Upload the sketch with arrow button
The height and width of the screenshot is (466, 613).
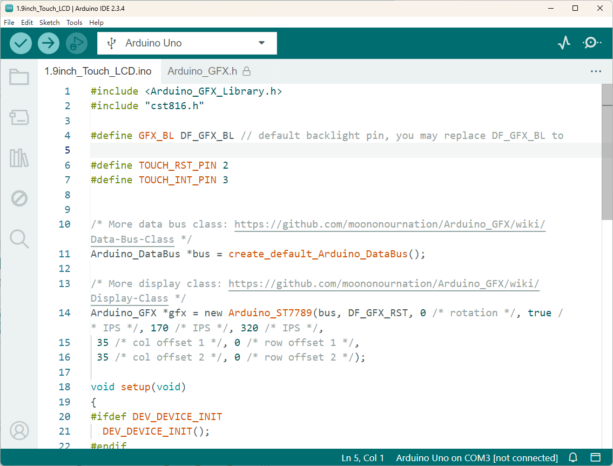pos(49,43)
